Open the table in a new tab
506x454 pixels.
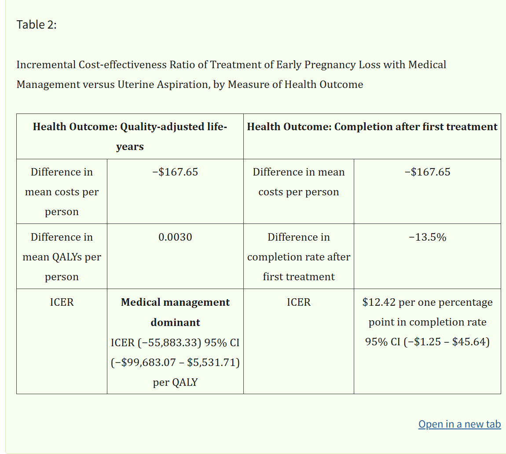(x=459, y=424)
